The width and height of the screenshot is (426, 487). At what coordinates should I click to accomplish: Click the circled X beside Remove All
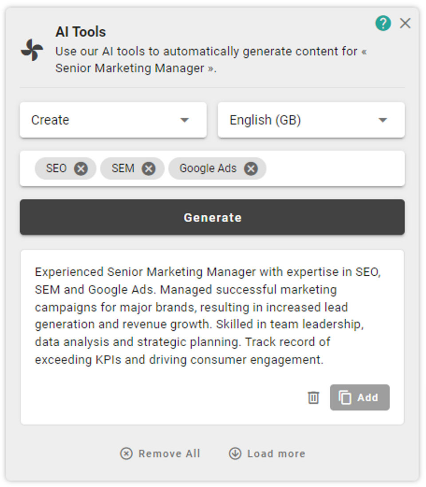(x=126, y=453)
